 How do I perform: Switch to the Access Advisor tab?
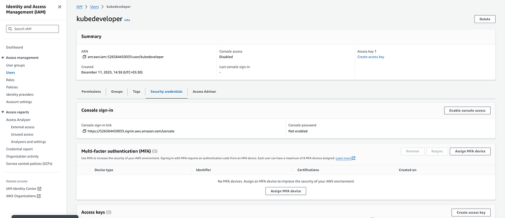(204, 92)
